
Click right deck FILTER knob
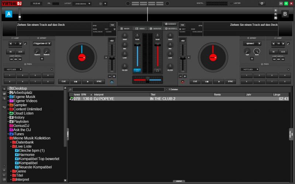tap(170, 66)
